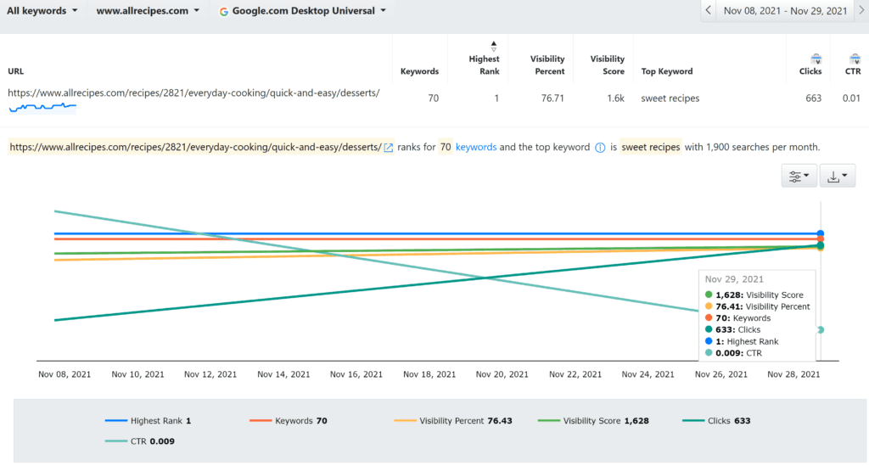Open the Google.com Desktop Universal dropdown
This screenshot has height=466, width=869.
tap(303, 11)
